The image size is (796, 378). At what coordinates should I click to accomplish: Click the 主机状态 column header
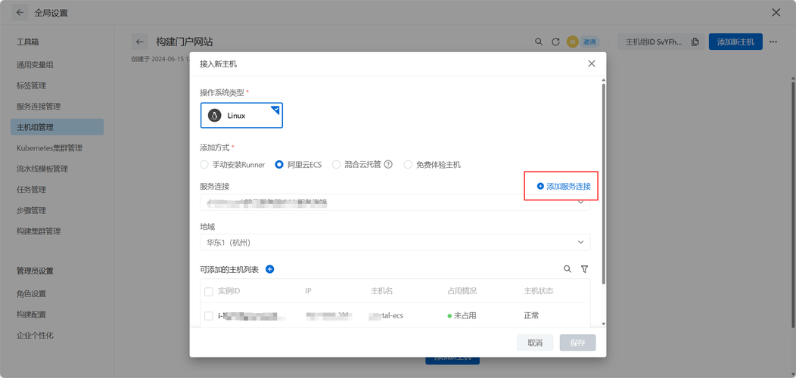click(x=539, y=292)
